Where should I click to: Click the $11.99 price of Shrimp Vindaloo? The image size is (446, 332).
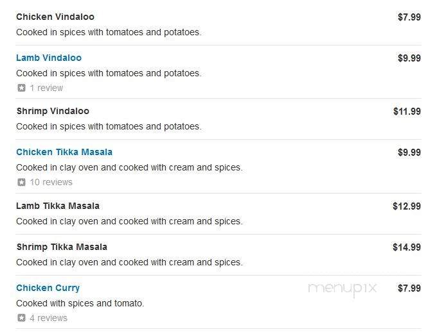point(407,112)
